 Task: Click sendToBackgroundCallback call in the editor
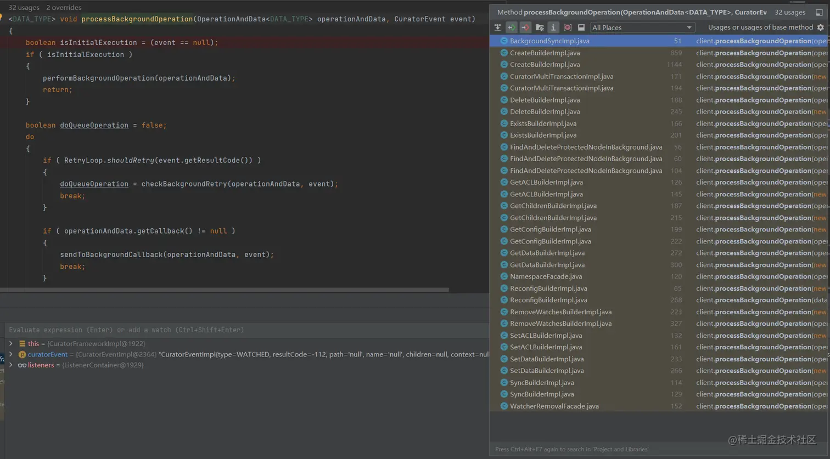pos(111,255)
